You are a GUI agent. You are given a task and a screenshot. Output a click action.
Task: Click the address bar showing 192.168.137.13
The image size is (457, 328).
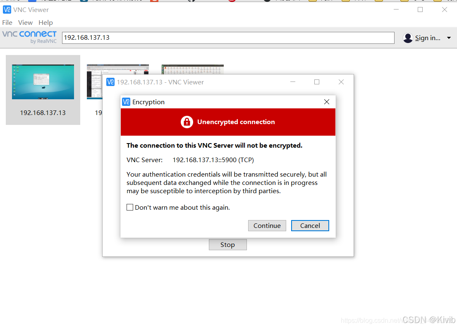pos(228,38)
